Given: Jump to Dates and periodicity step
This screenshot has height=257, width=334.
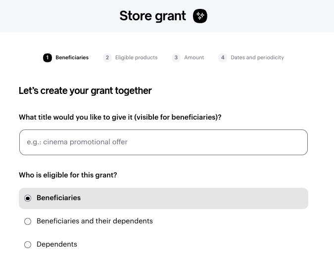Looking at the screenshot, I should [x=257, y=58].
